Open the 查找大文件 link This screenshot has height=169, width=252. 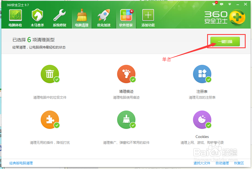pos(202,163)
